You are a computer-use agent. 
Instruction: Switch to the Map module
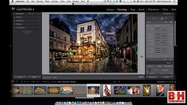click(133, 10)
